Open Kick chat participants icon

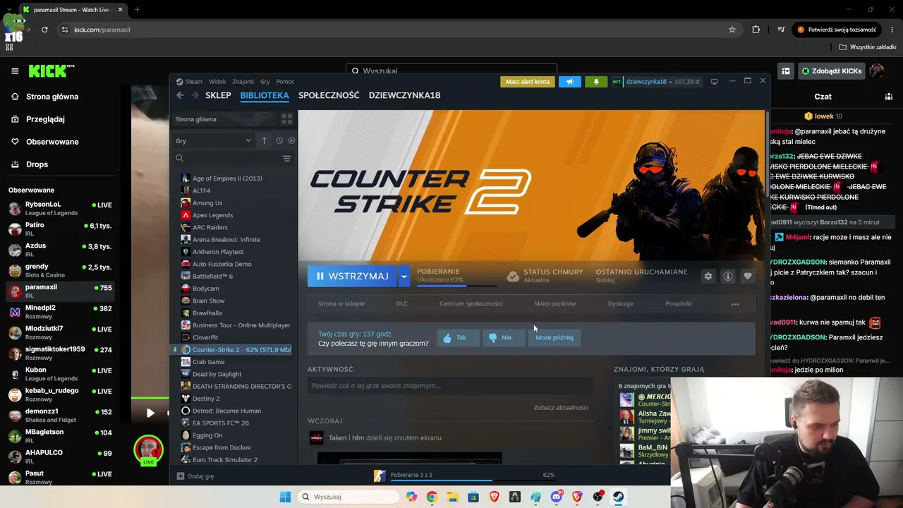tap(889, 97)
